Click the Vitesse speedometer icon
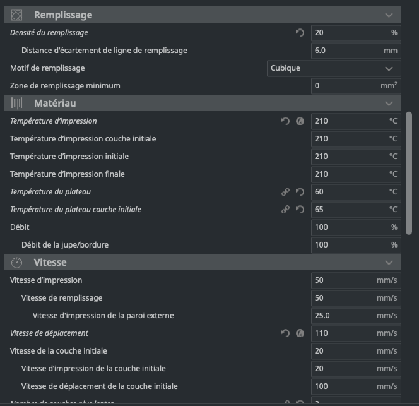 tap(17, 262)
